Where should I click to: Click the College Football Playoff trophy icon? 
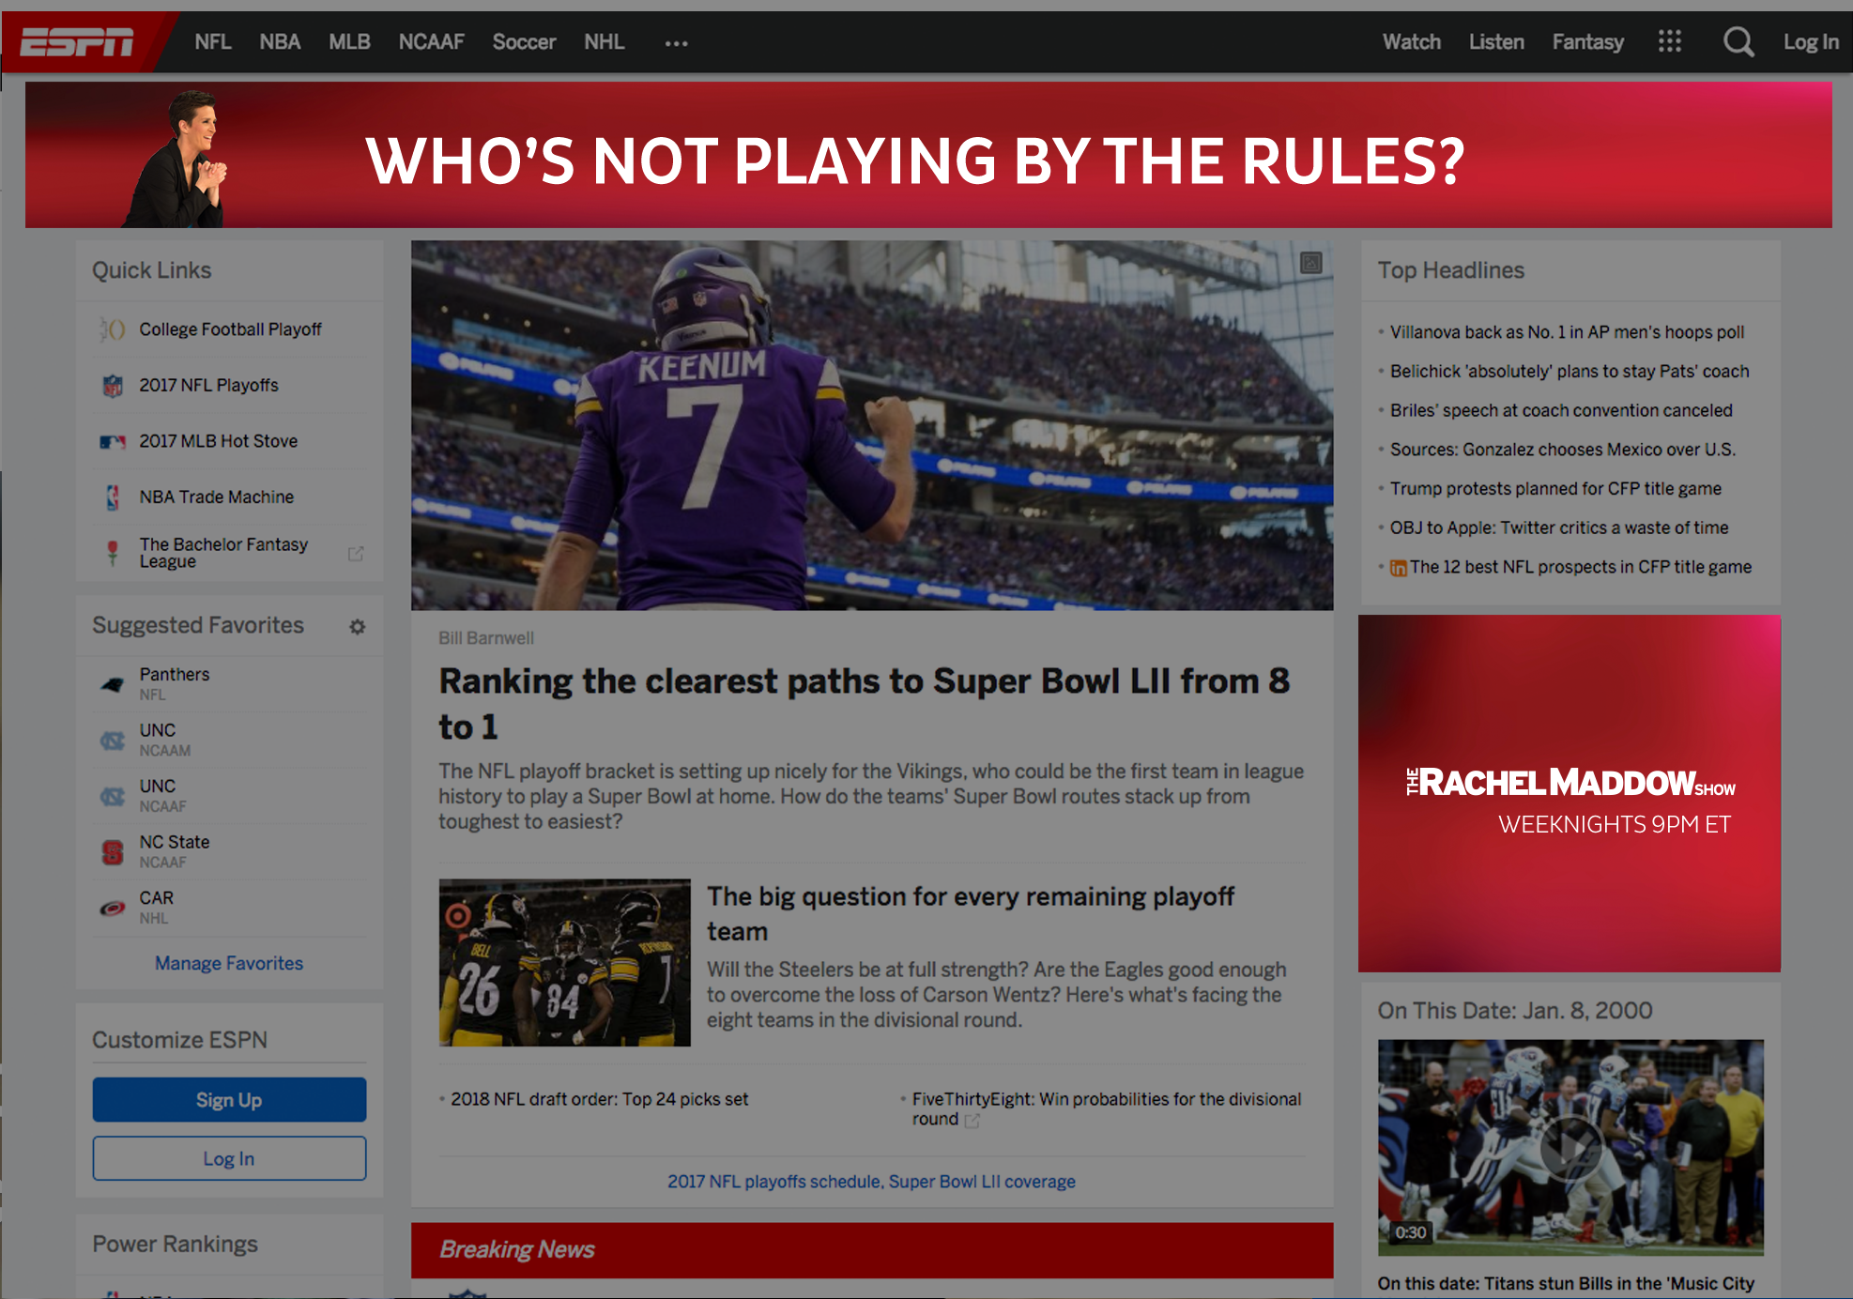tap(113, 329)
